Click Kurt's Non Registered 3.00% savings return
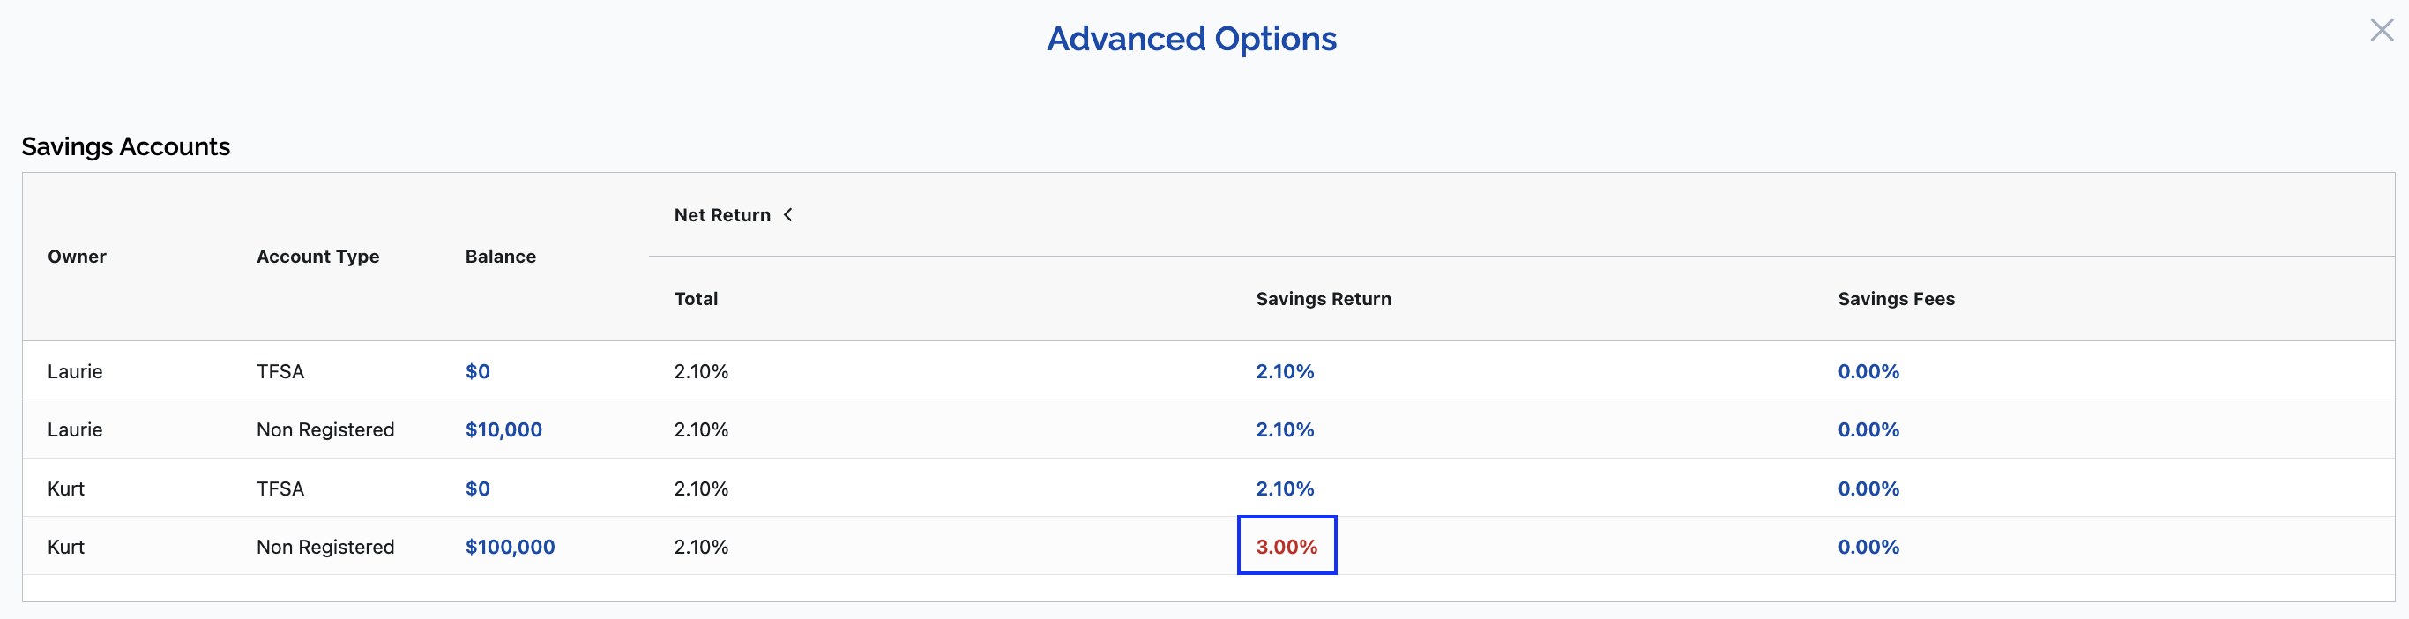The height and width of the screenshot is (619, 2409). click(x=1286, y=547)
